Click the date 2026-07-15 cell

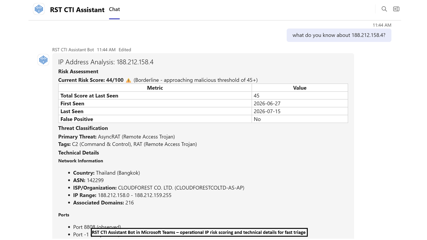coord(300,111)
